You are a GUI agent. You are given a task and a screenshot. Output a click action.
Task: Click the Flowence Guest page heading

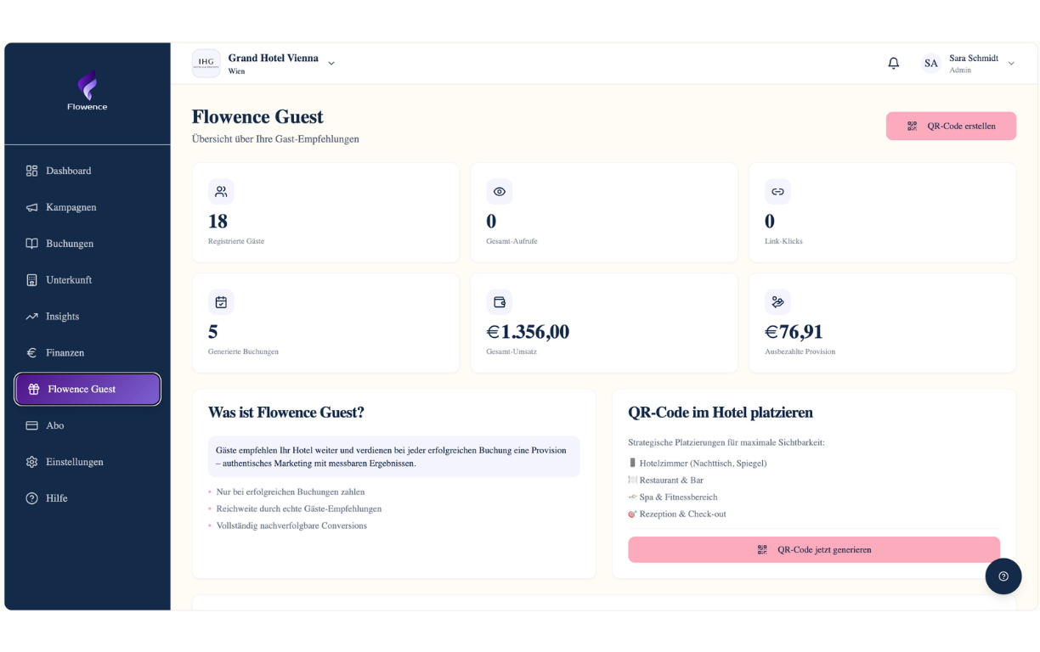click(x=257, y=117)
